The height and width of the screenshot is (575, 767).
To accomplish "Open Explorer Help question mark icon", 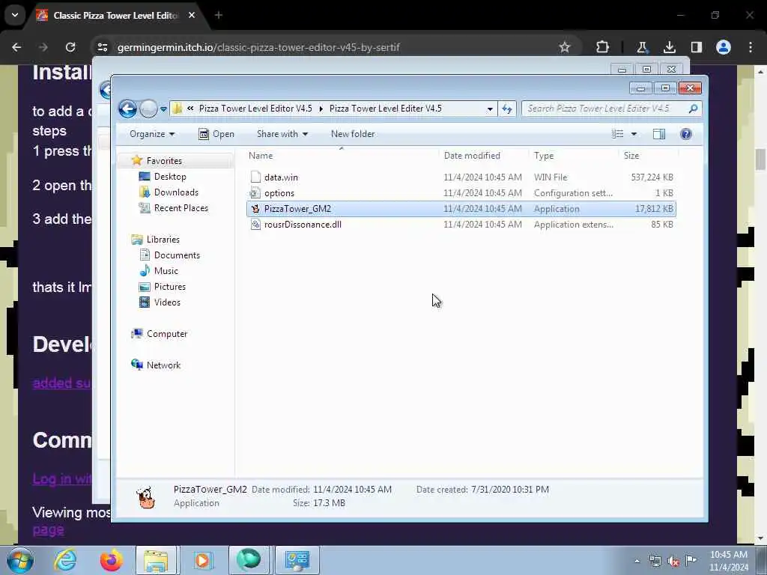I will [x=686, y=134].
